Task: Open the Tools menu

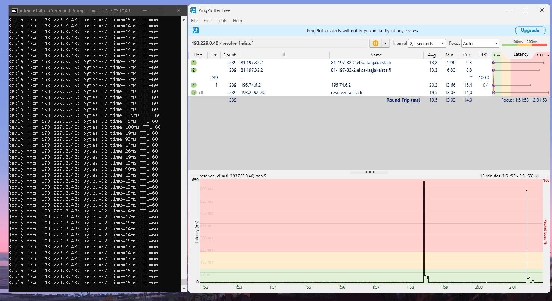Action: [x=222, y=21]
